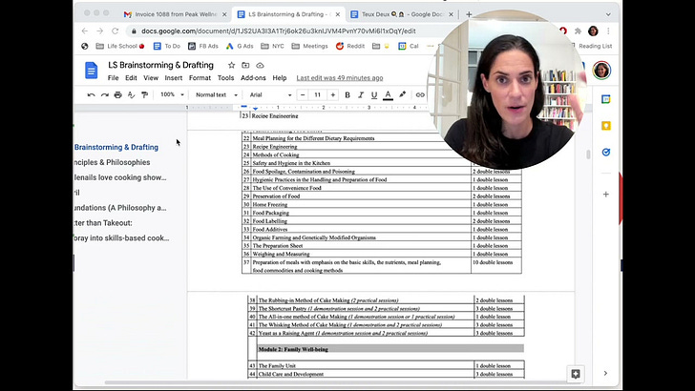695x391 pixels.
Task: Decrease the font size
Action: coord(303,94)
